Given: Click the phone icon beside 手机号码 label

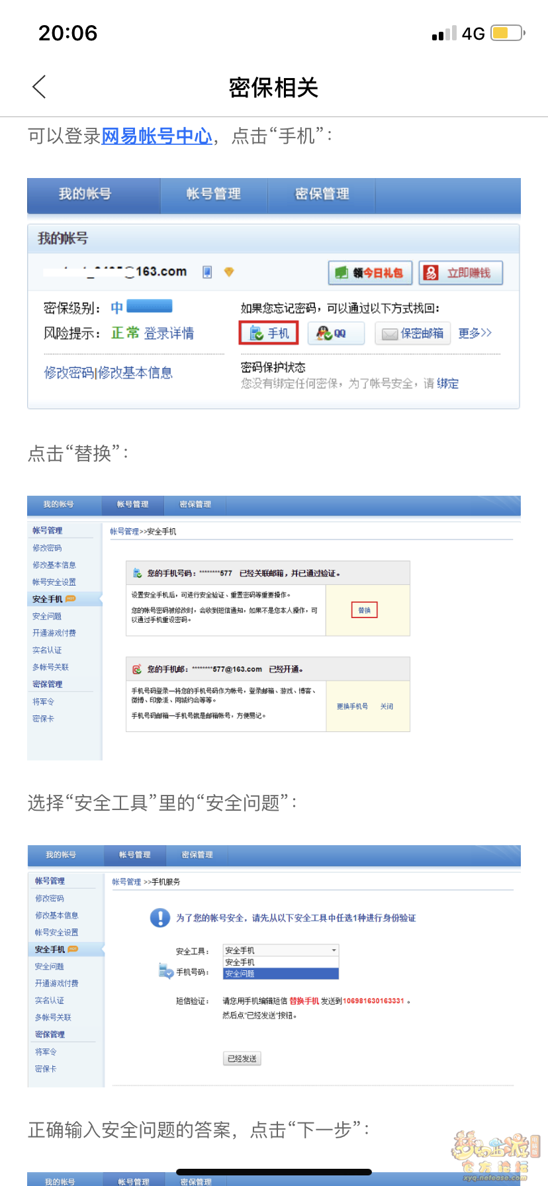Looking at the screenshot, I should click(165, 971).
